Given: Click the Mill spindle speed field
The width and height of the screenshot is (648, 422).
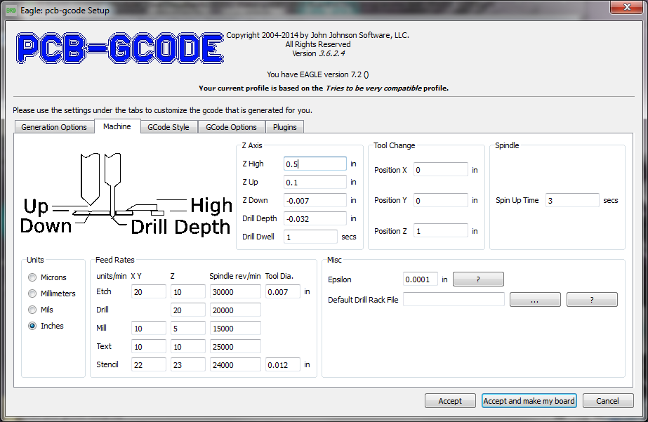Looking at the screenshot, I should [235, 328].
